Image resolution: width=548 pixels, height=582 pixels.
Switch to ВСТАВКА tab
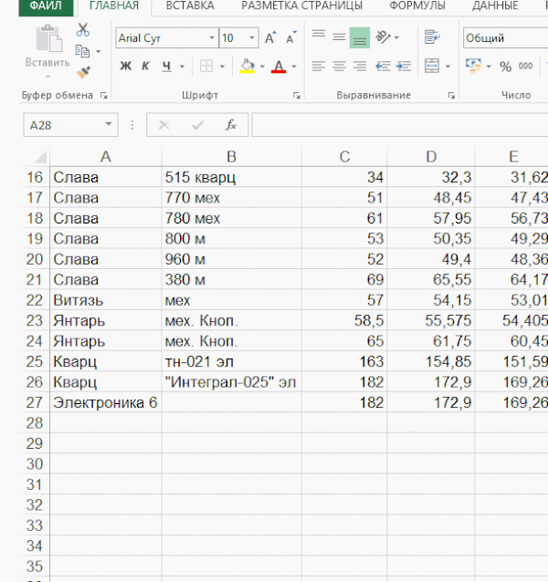pyautogui.click(x=190, y=6)
